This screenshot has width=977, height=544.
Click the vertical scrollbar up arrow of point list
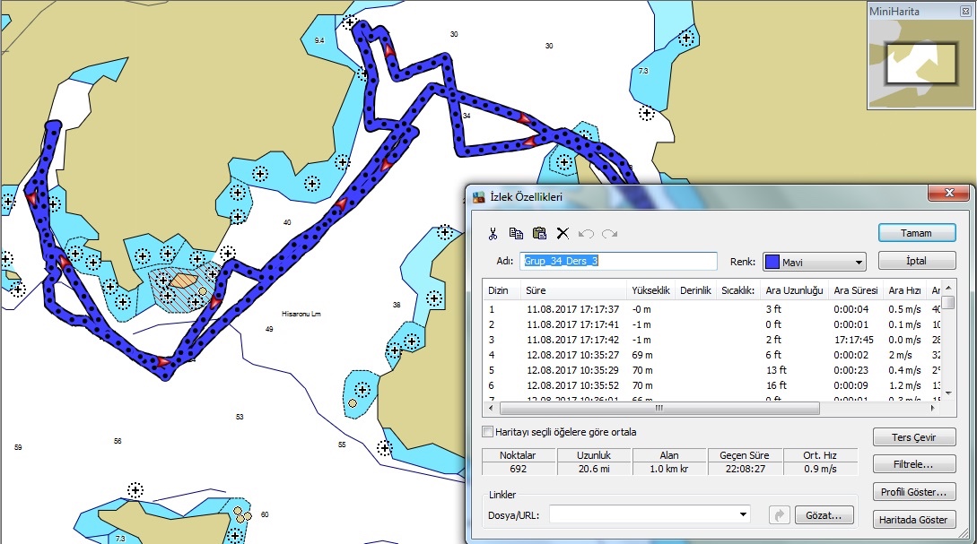coord(948,288)
